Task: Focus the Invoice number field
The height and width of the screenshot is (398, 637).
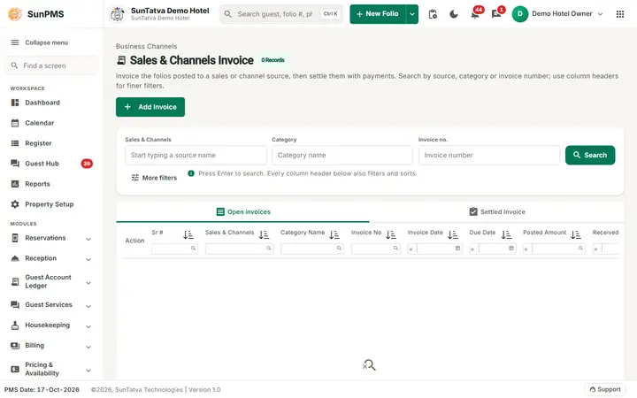Action: [489, 155]
